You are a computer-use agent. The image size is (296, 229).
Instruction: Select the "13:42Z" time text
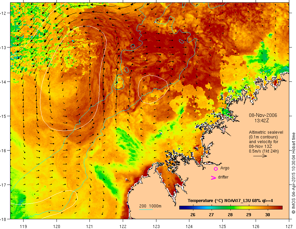[x=261, y=121]
